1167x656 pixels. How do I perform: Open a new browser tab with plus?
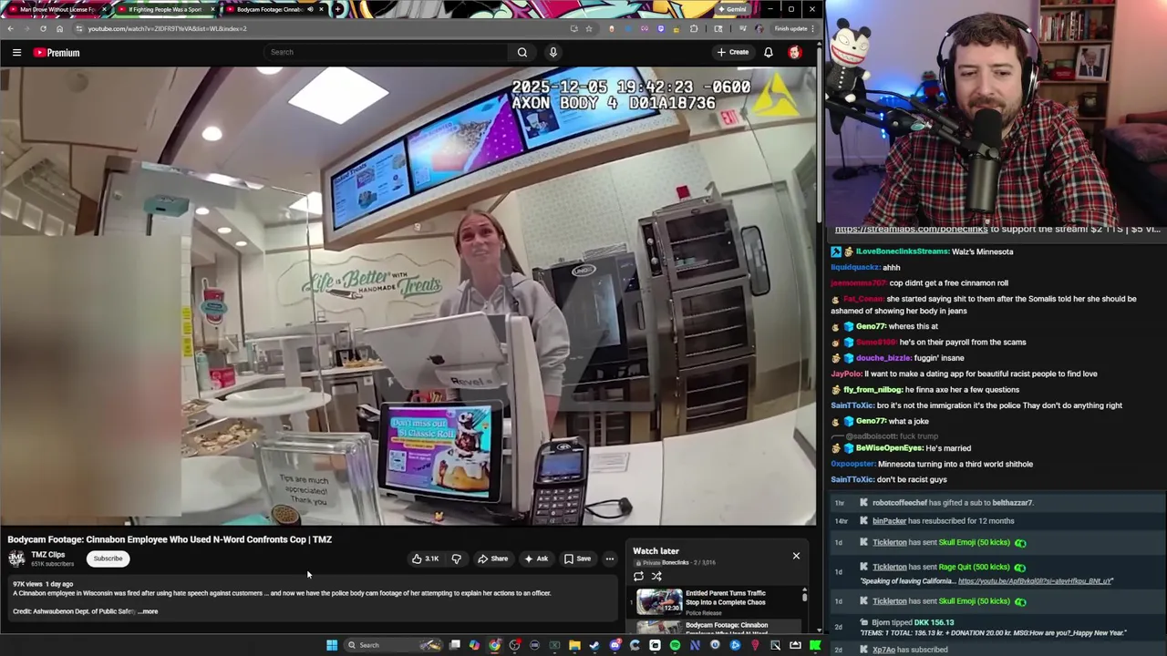(337, 9)
